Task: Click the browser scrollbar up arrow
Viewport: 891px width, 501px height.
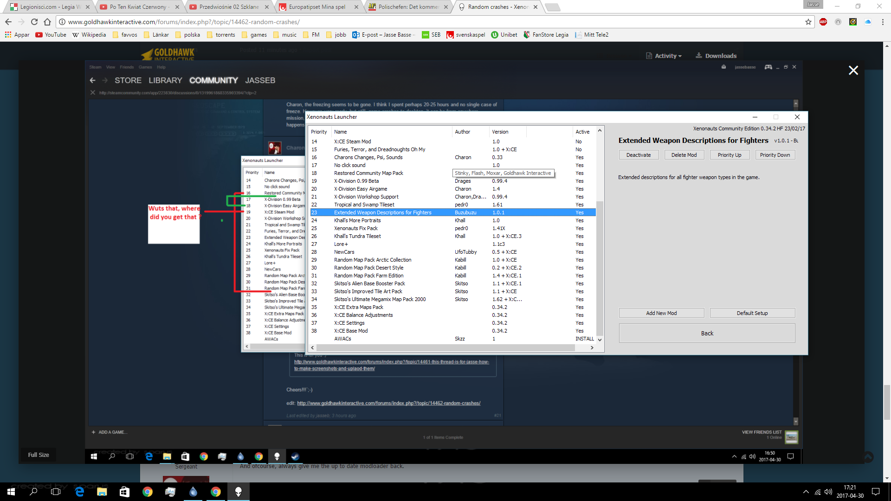Action: pyautogui.click(x=887, y=46)
